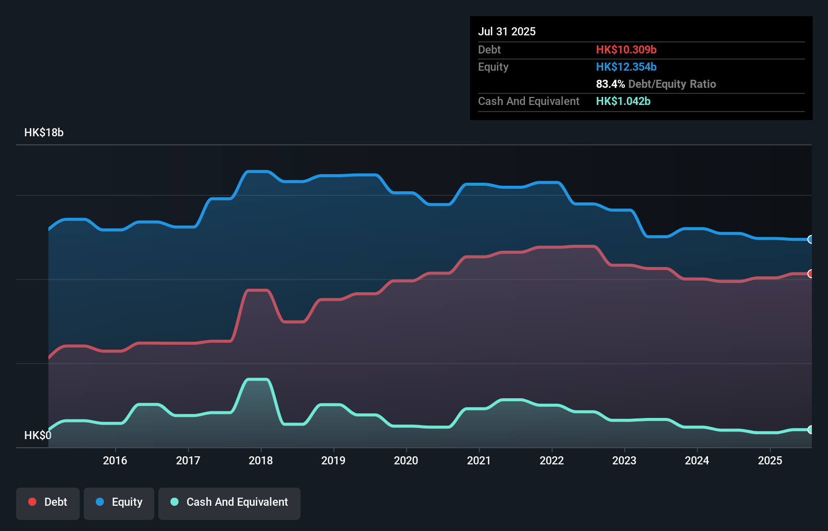The height and width of the screenshot is (531, 828).
Task: Toggle the Equity series visibility
Action: (119, 503)
